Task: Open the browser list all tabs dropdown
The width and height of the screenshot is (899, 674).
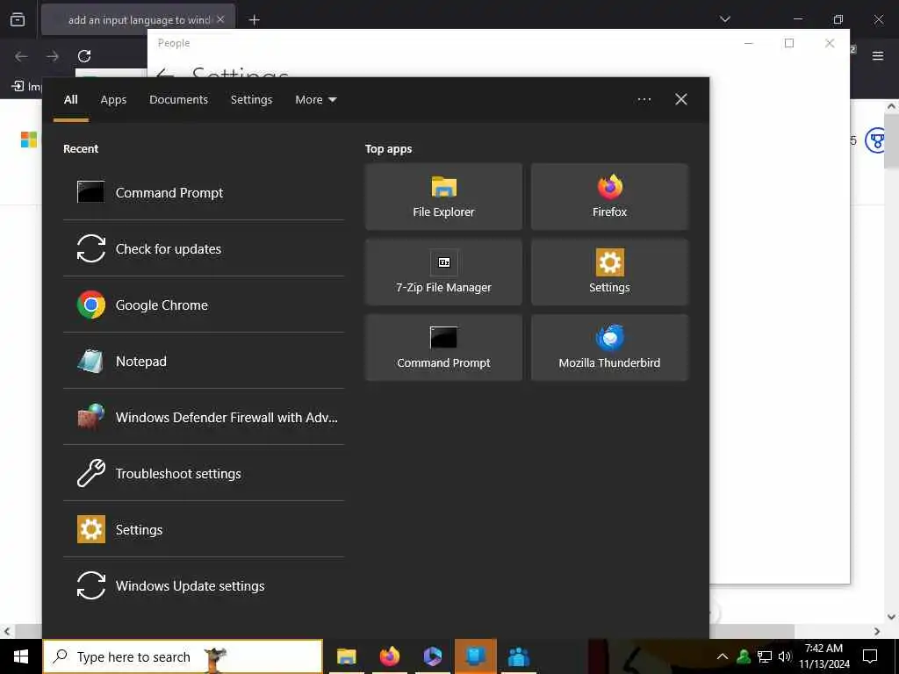Action: coord(725,19)
